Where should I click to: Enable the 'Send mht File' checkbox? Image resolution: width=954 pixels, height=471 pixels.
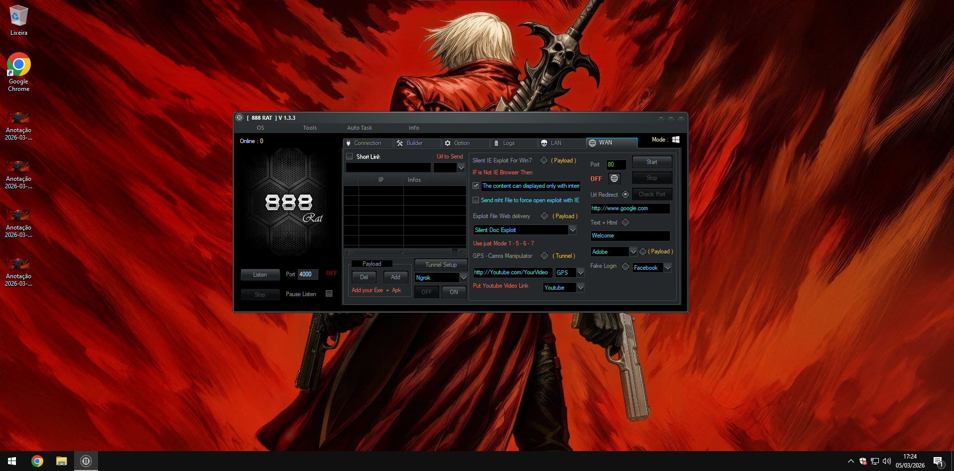(476, 200)
